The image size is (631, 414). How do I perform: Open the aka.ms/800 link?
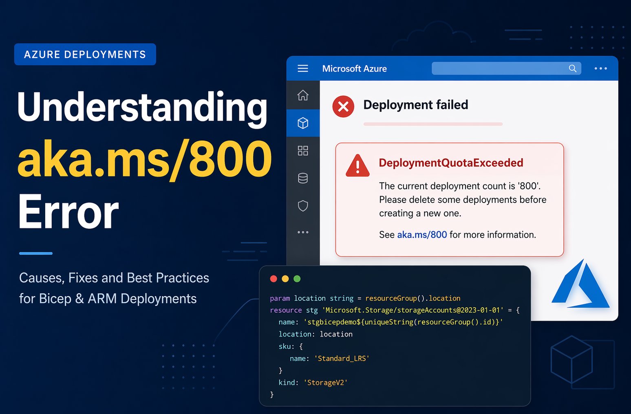(422, 235)
